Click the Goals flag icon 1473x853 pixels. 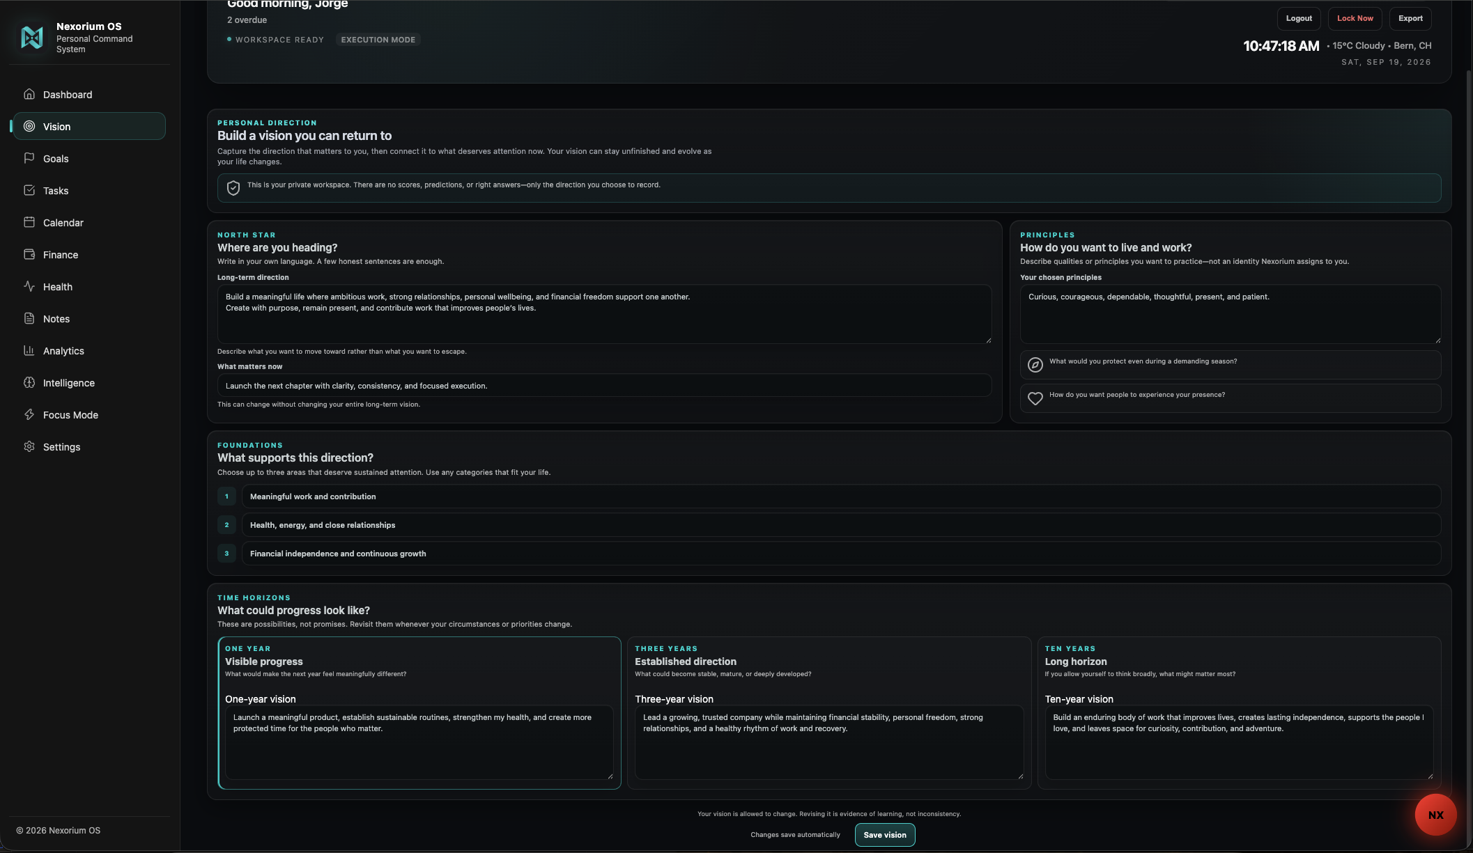29,158
